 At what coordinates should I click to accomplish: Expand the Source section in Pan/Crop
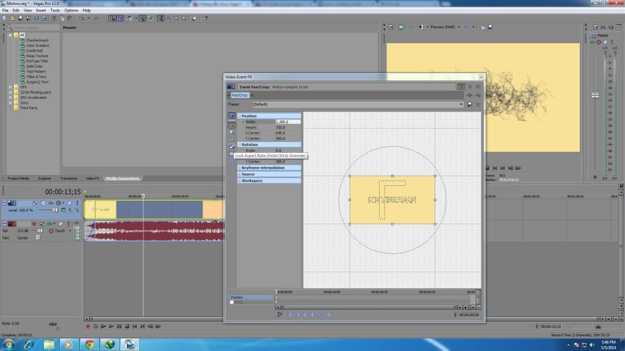tap(239, 174)
